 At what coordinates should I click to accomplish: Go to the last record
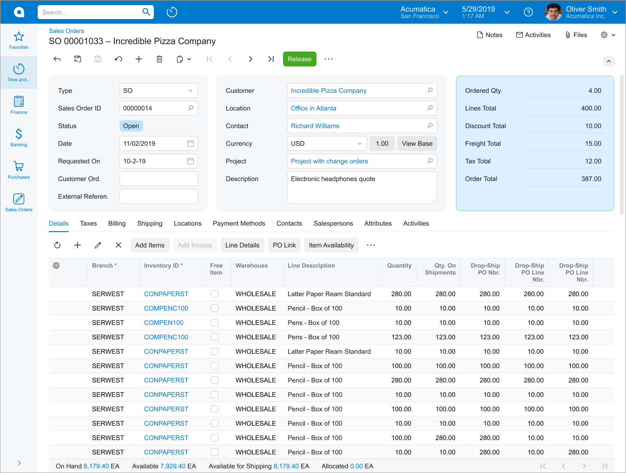pos(271,59)
